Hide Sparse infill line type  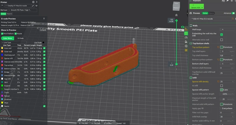coord(44,58)
